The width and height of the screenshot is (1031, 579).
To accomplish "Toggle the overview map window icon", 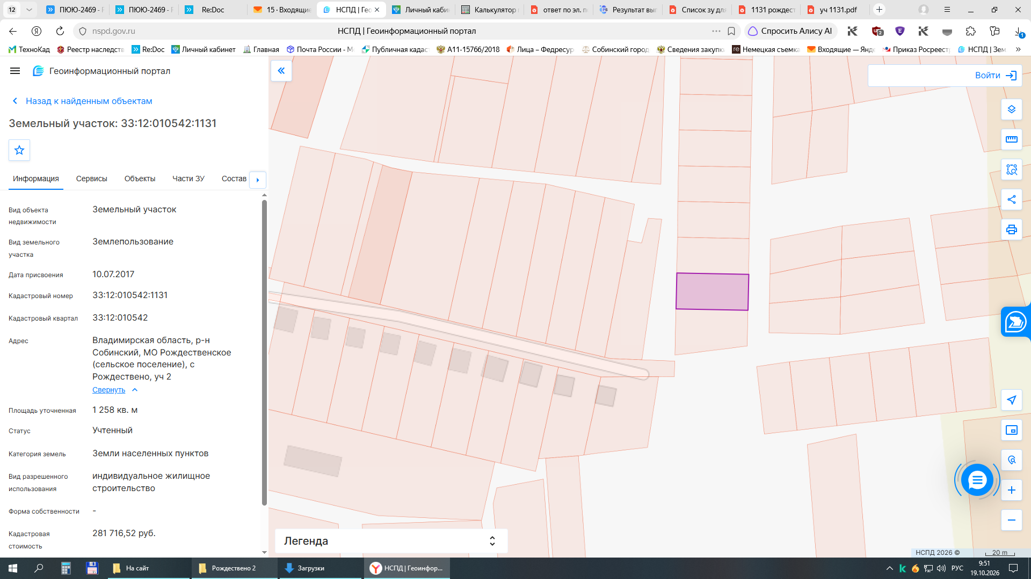I will click(x=1012, y=430).
